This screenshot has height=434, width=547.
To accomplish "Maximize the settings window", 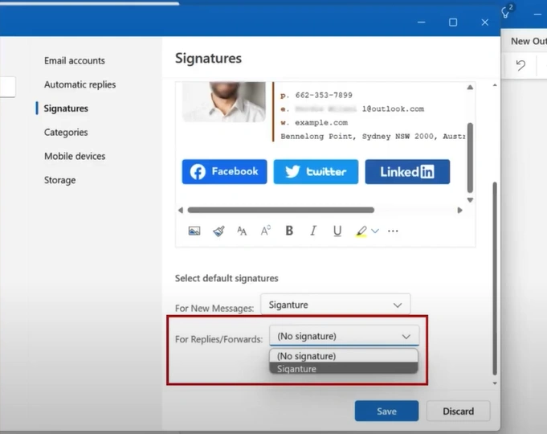I will [453, 23].
